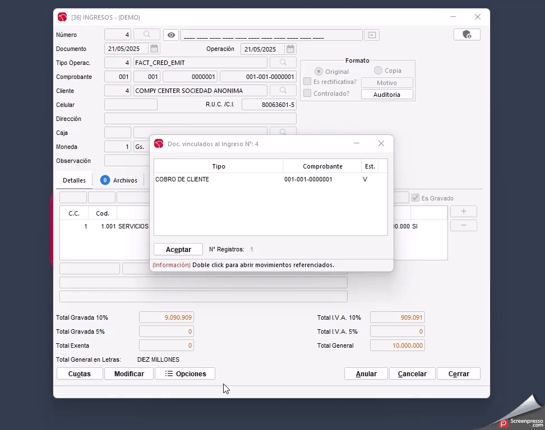This screenshot has width=545, height=430.
Task: Switch to the Archivos tab
Action: click(119, 180)
